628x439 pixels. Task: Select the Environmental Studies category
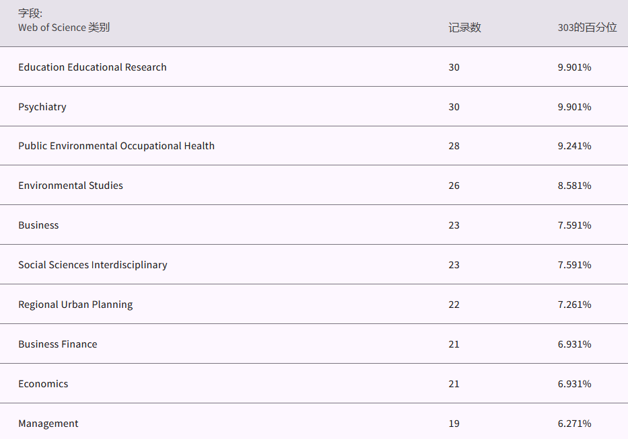pos(71,186)
